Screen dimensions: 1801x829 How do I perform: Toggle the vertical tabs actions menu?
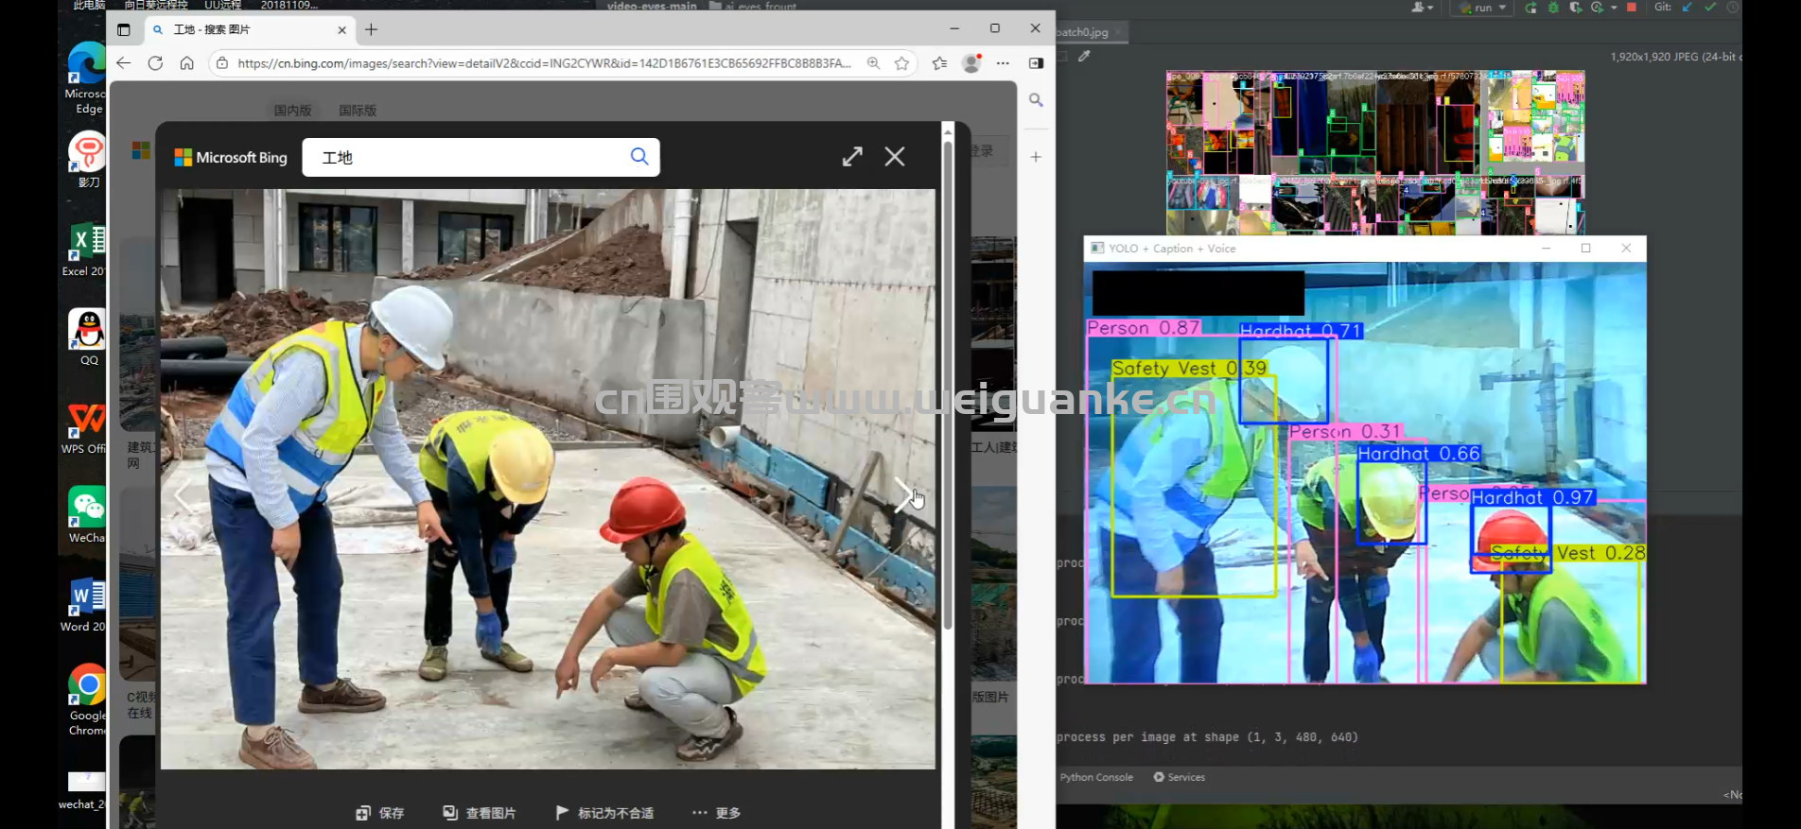(124, 30)
